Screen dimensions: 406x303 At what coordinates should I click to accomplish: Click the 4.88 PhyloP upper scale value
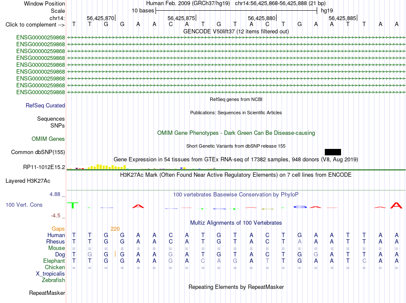tap(55, 194)
